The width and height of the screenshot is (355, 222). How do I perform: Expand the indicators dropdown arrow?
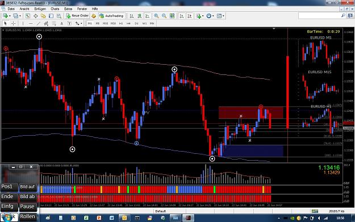[203, 16]
